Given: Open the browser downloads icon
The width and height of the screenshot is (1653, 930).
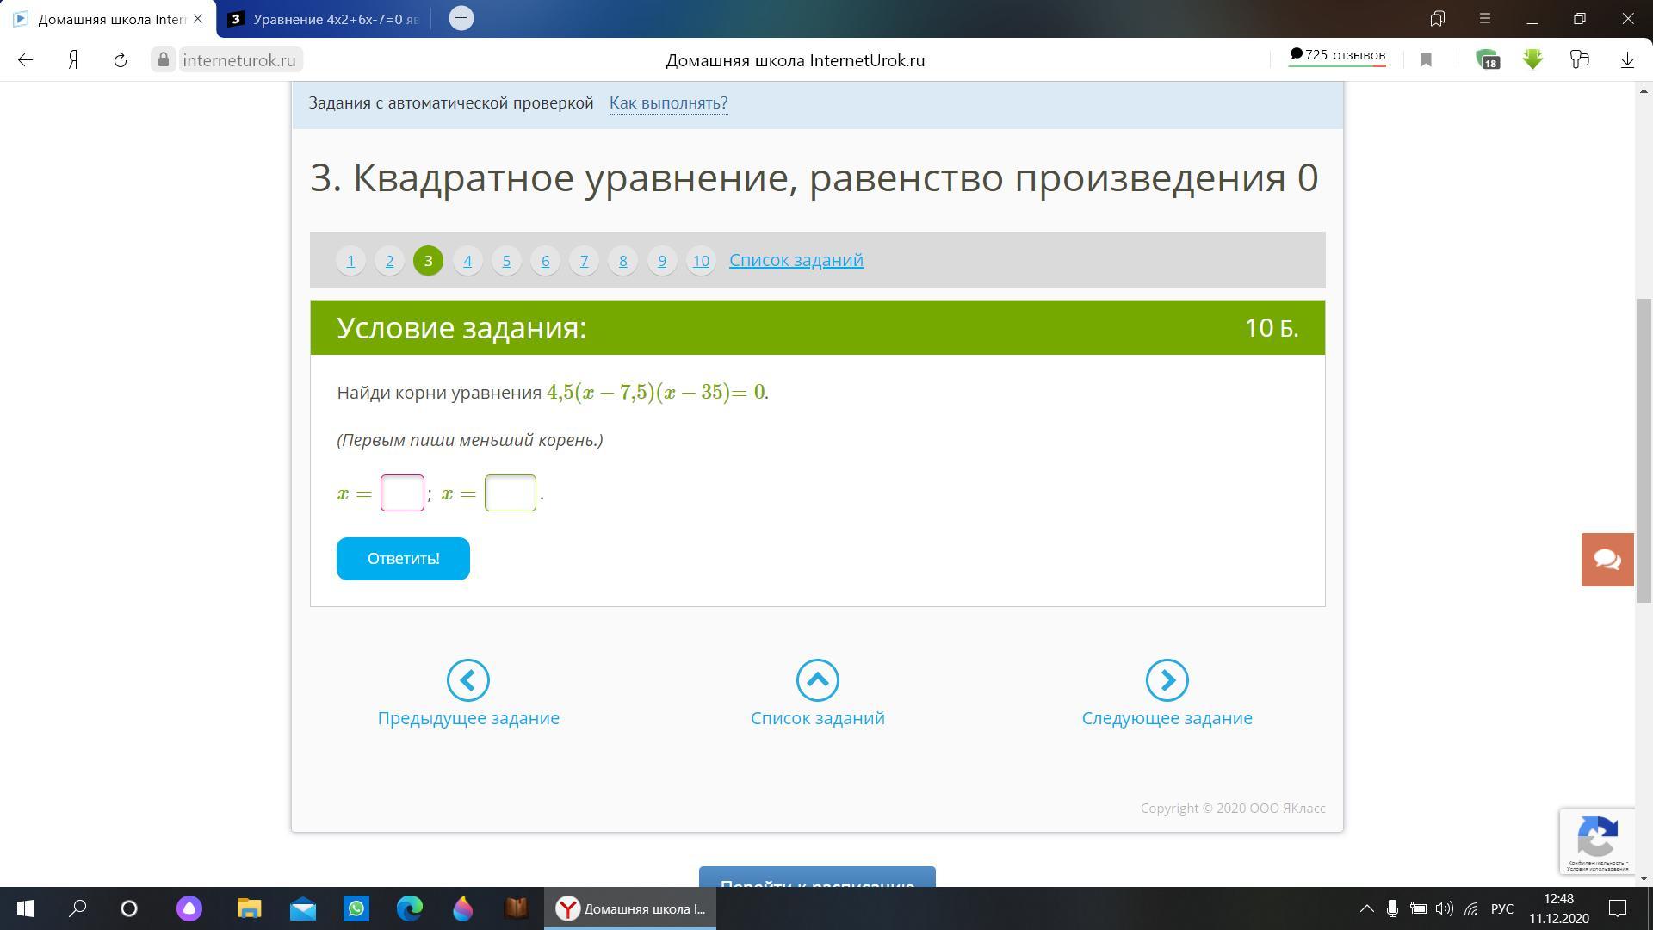Looking at the screenshot, I should click(x=1626, y=60).
